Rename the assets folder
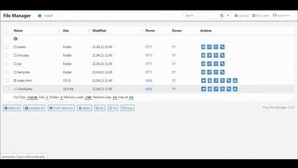The height and width of the screenshot is (168, 298). point(210,47)
